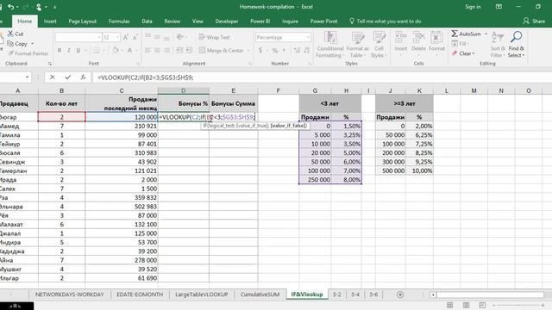Toggle Italic formatting
The image size is (552, 310).
click(69, 51)
